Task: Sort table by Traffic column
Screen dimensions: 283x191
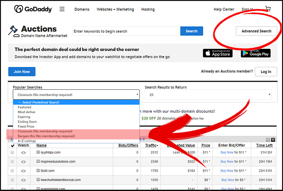Action: [x=152, y=145]
